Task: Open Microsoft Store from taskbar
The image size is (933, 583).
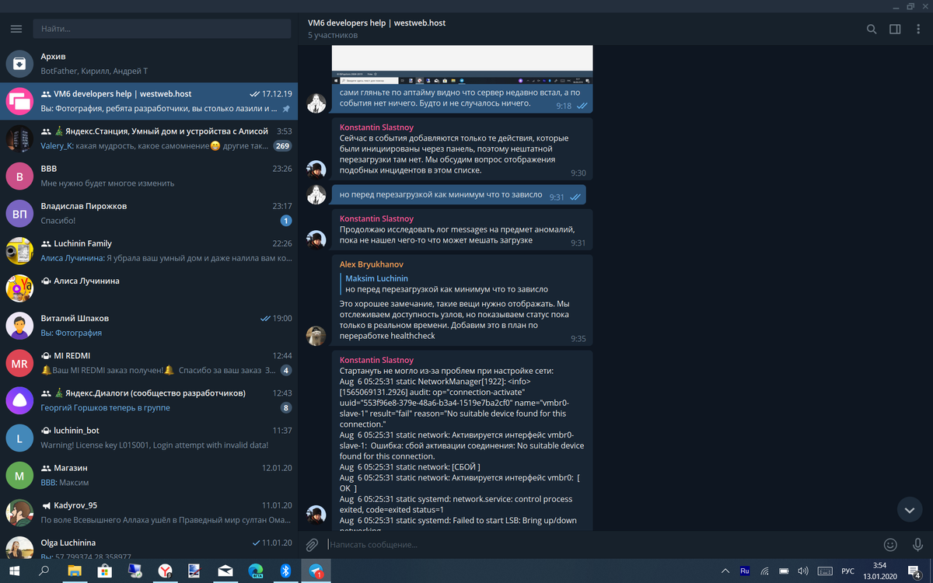Action: coord(104,571)
